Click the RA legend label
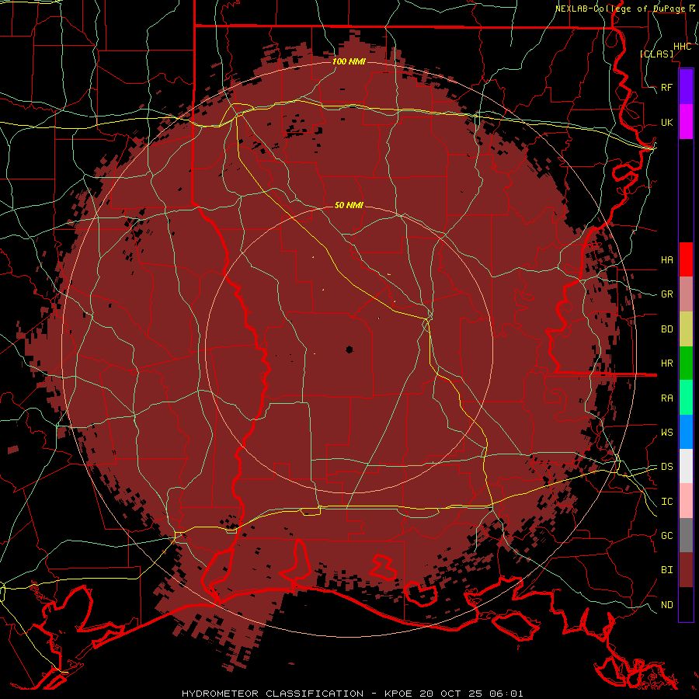The image size is (699, 699). (667, 398)
